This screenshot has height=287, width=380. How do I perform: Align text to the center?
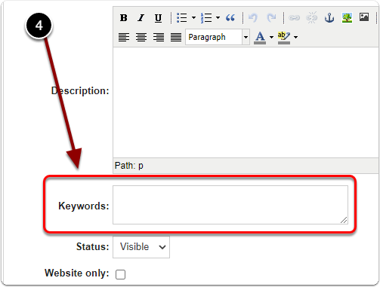coord(141,38)
